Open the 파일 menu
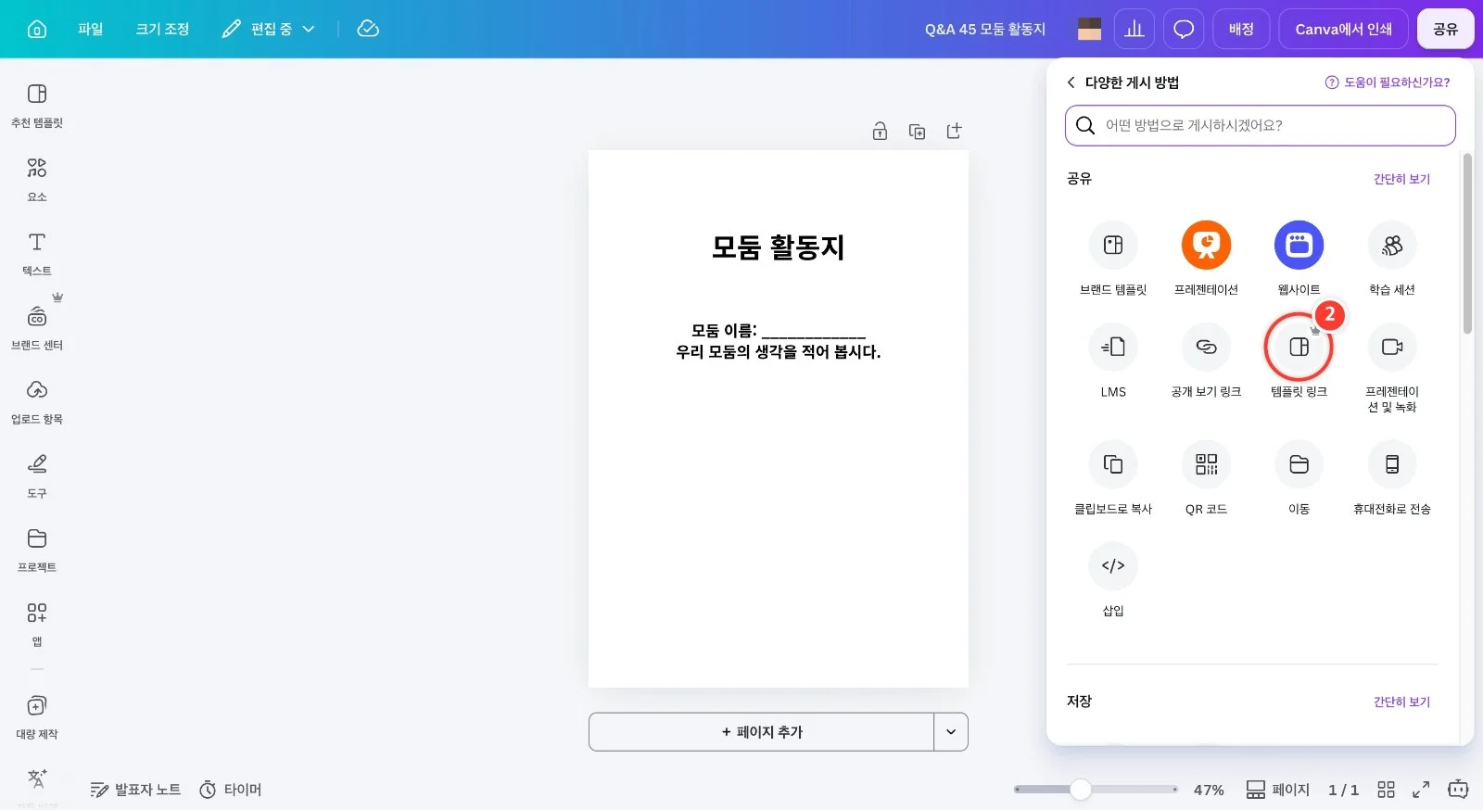This screenshot has width=1483, height=810. click(90, 29)
